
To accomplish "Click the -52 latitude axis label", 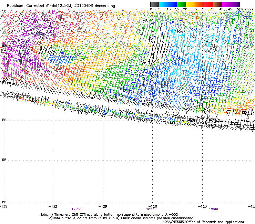I will [x=3, y=46].
